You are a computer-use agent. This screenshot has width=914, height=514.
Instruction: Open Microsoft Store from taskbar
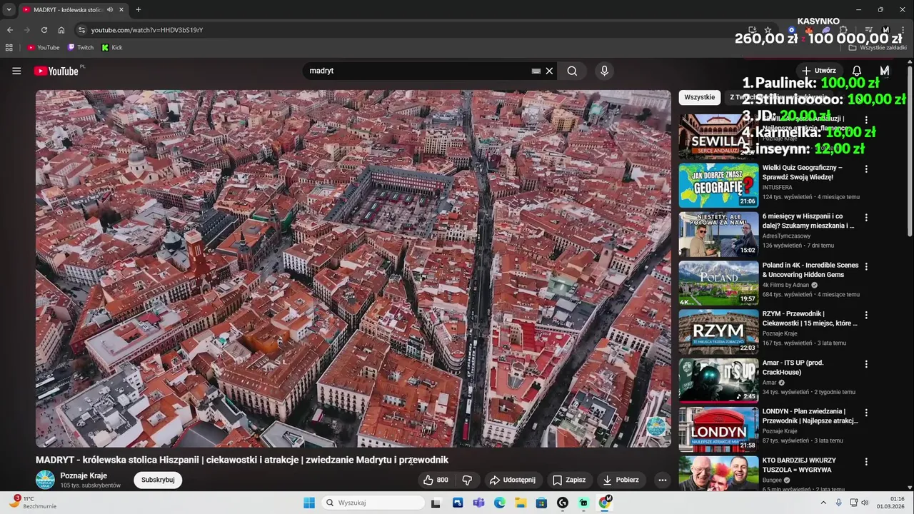[x=542, y=503]
